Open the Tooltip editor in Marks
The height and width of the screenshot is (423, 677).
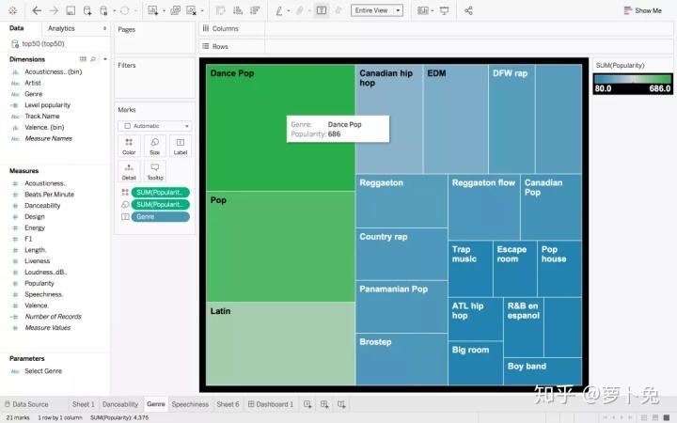[154, 171]
